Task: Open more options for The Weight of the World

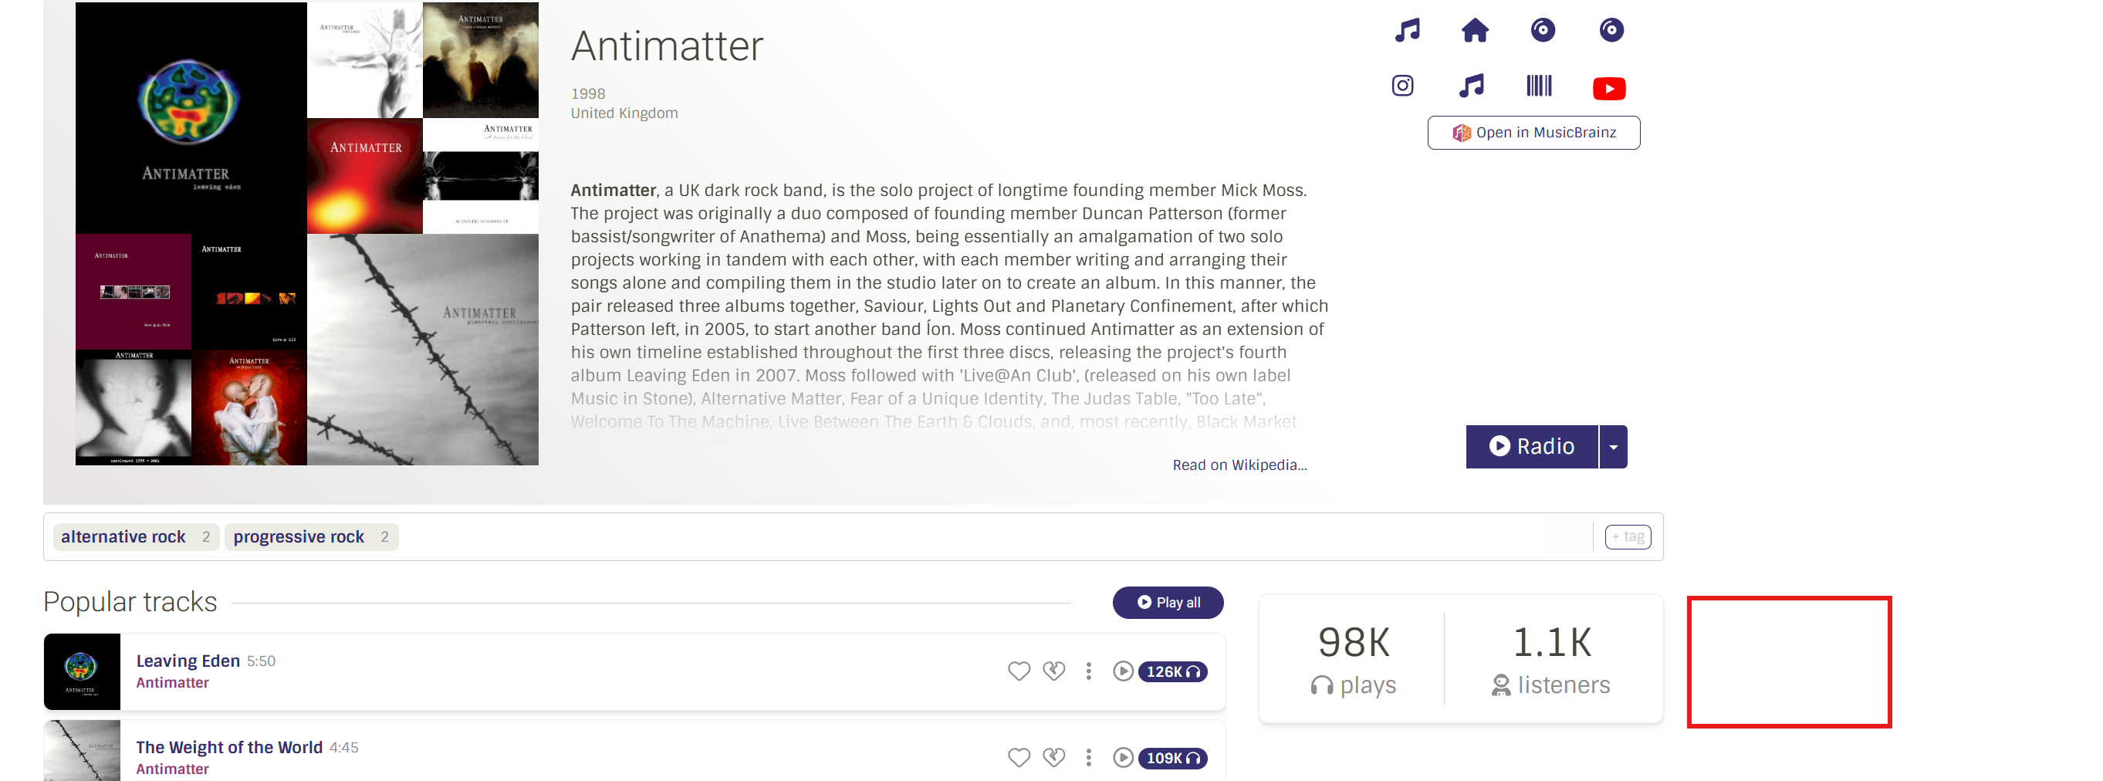Action: pos(1087,757)
